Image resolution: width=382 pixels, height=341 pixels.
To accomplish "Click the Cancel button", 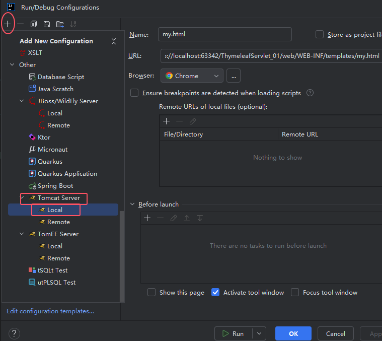I will (336, 333).
